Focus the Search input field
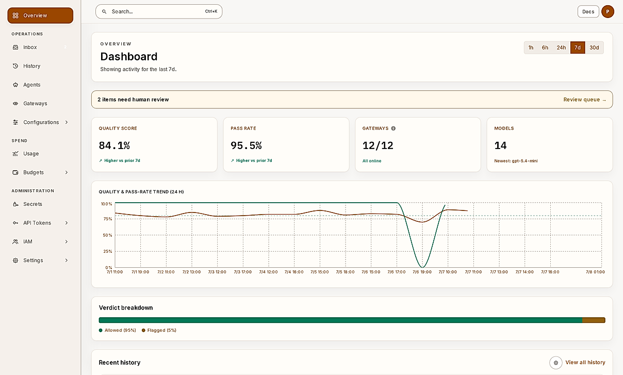Image resolution: width=623 pixels, height=375 pixels. tap(159, 11)
